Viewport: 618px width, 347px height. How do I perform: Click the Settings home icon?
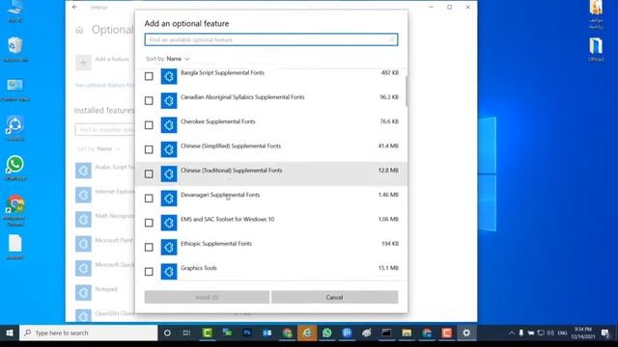click(79, 30)
